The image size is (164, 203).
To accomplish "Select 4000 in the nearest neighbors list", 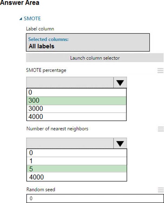I will click(x=76, y=177).
